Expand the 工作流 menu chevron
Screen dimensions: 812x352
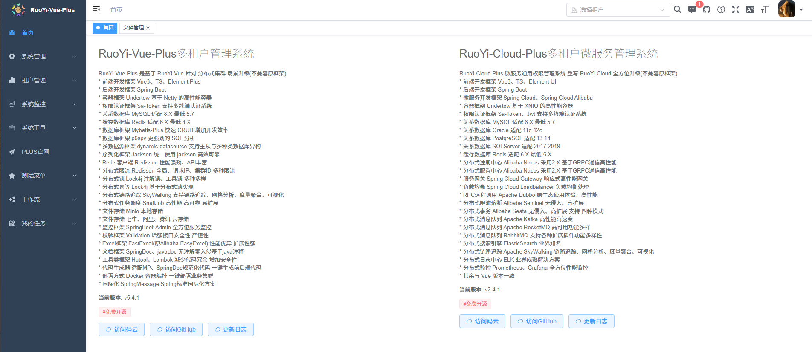point(75,199)
